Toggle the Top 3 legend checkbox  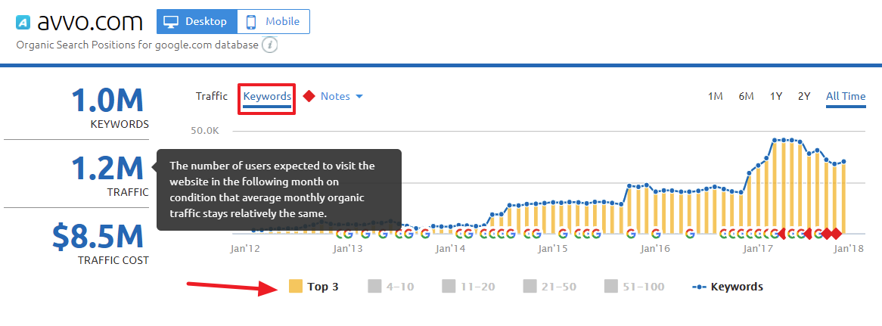(296, 286)
